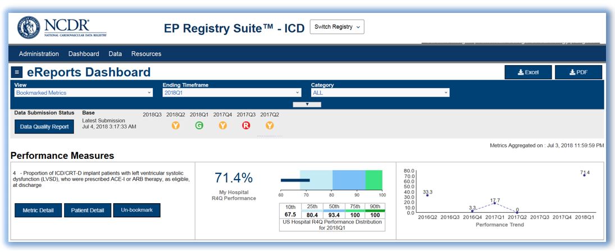Click the 2018Q2 yellow status icon
This screenshot has height=252, width=615.
tap(176, 126)
